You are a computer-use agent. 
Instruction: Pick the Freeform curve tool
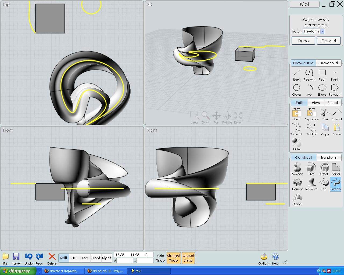coord(309,75)
